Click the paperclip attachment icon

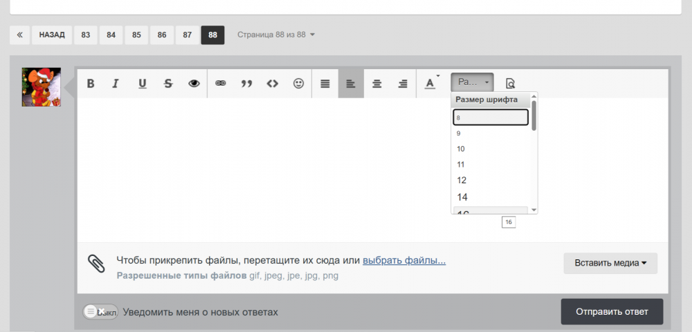(x=96, y=264)
